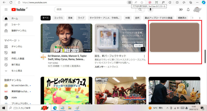Open 作成した動画 in sidebar
Screen dimensions: 207x111
tap(18, 58)
